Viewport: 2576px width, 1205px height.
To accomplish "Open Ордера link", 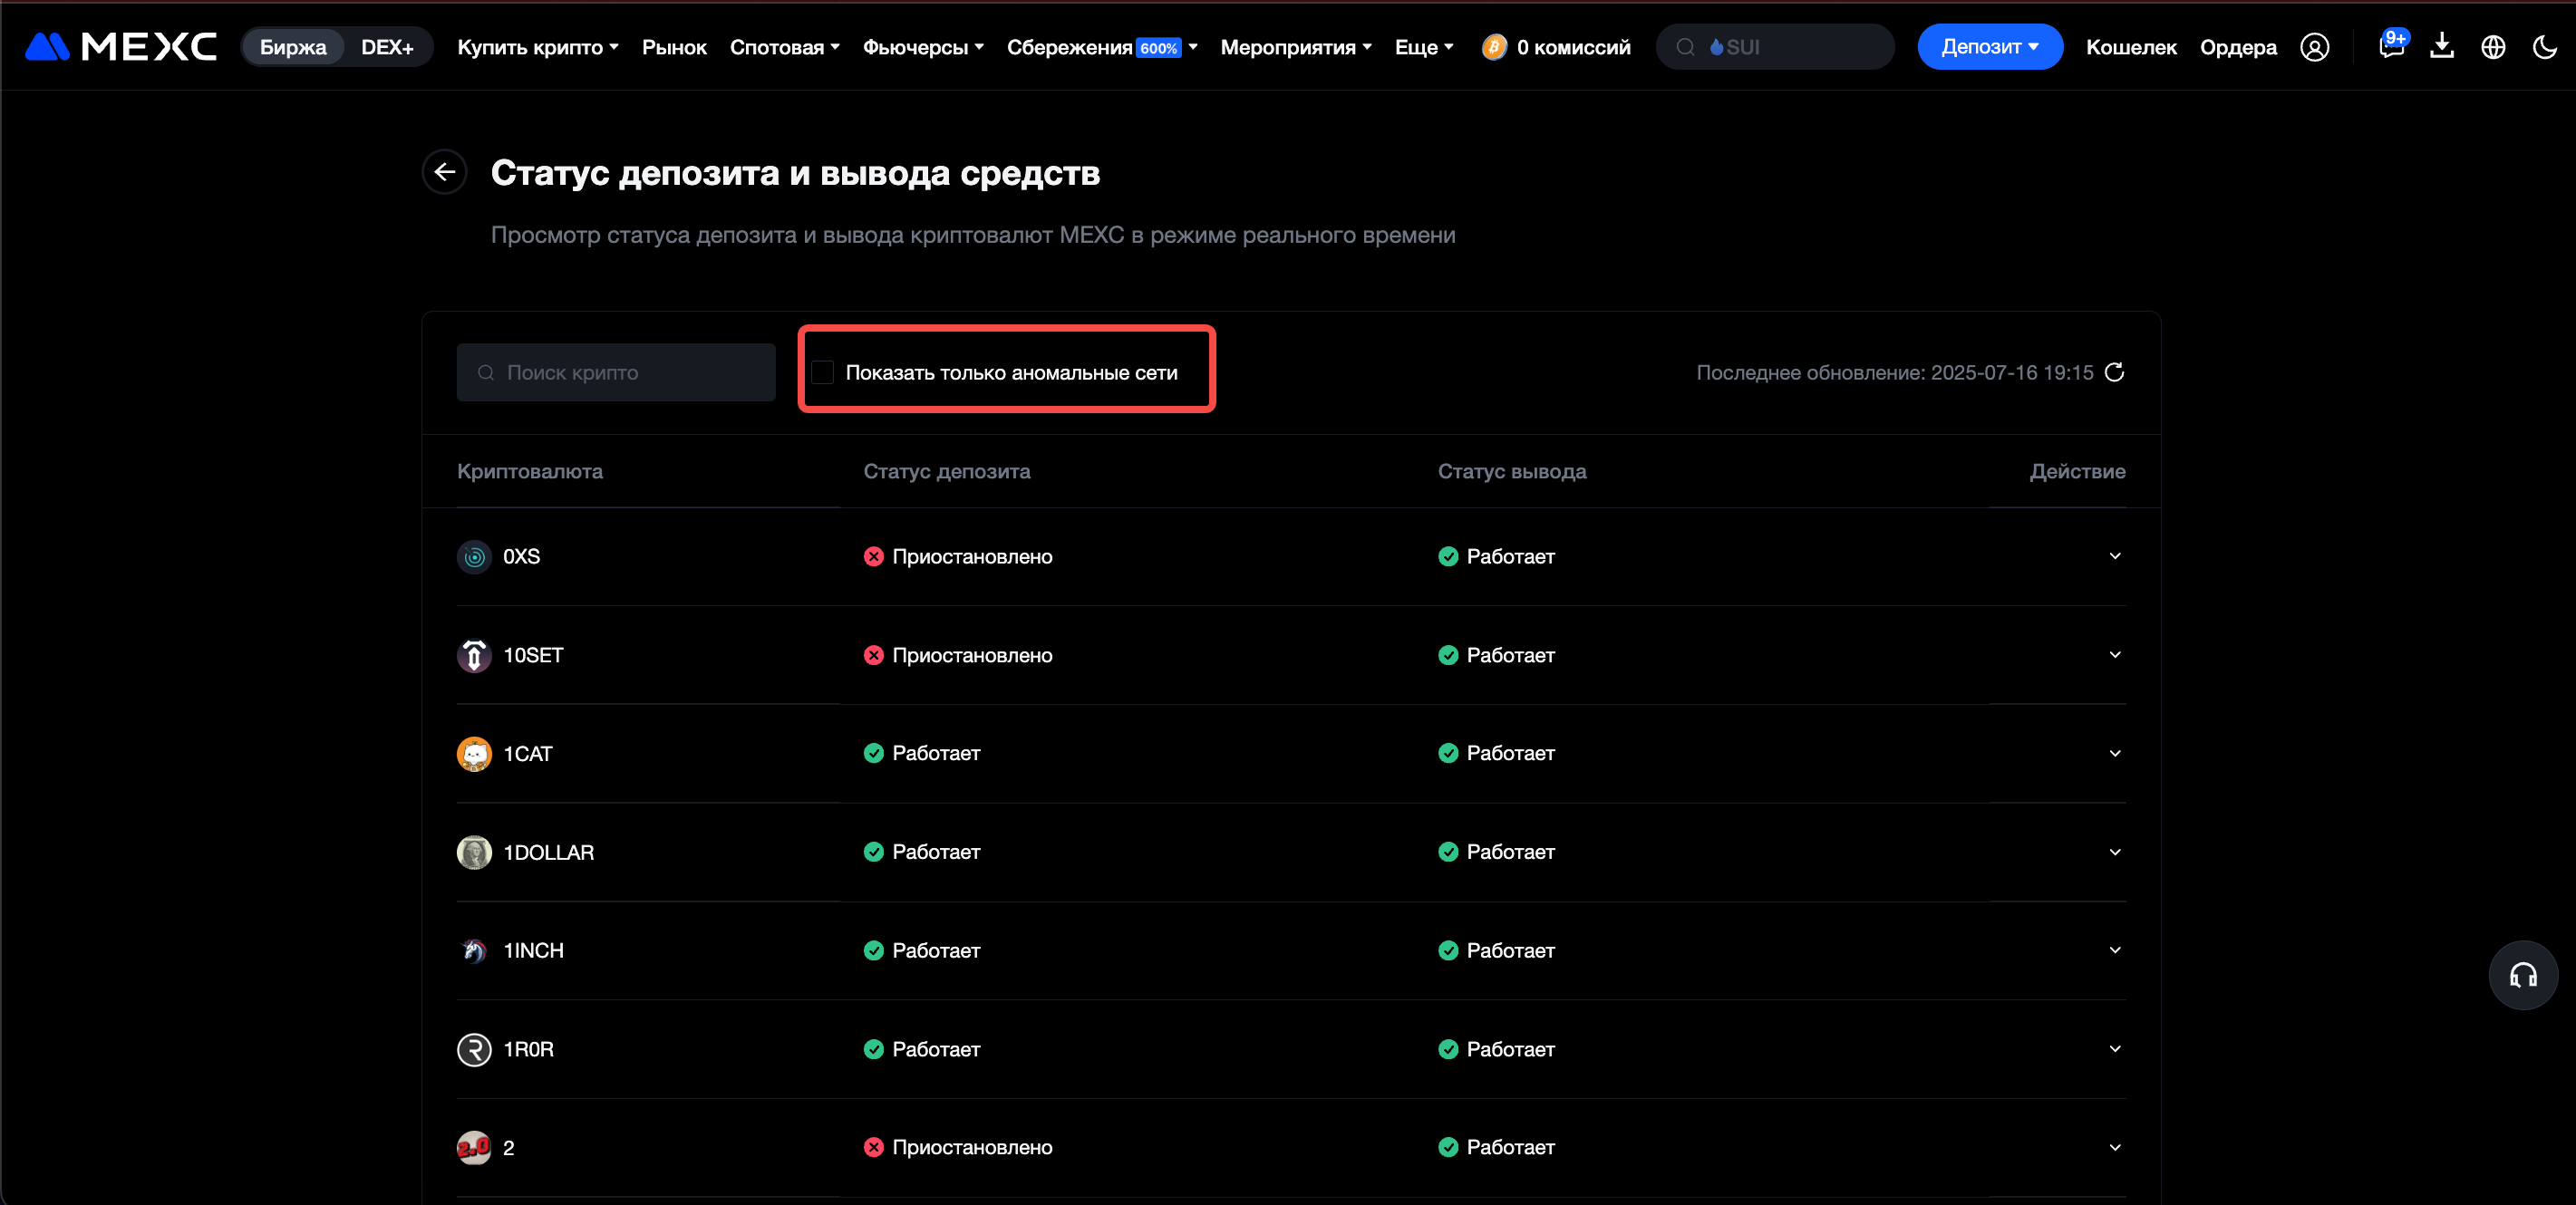I will pos(2238,47).
